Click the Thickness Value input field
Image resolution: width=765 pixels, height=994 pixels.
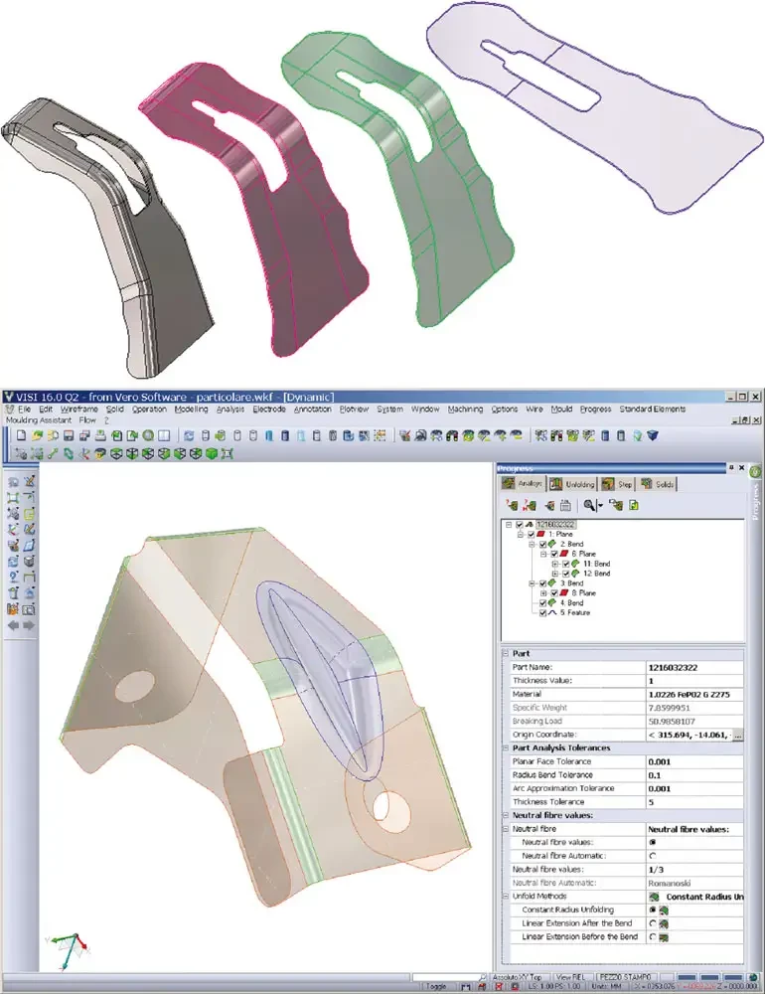coord(694,681)
